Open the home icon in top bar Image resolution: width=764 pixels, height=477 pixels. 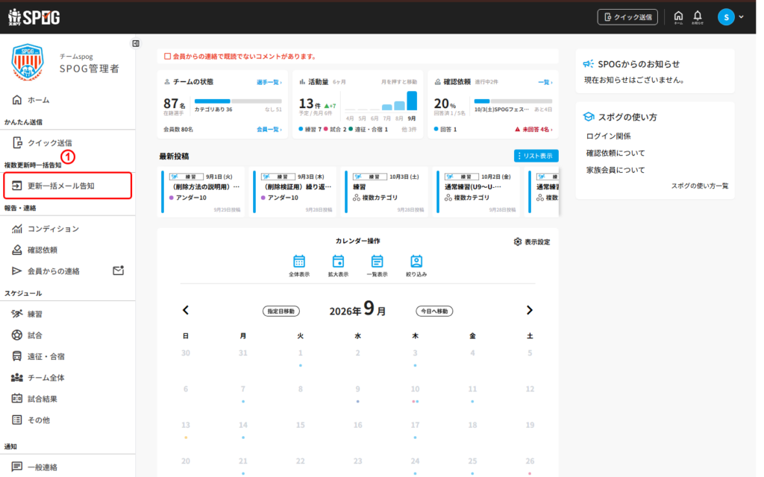click(678, 17)
